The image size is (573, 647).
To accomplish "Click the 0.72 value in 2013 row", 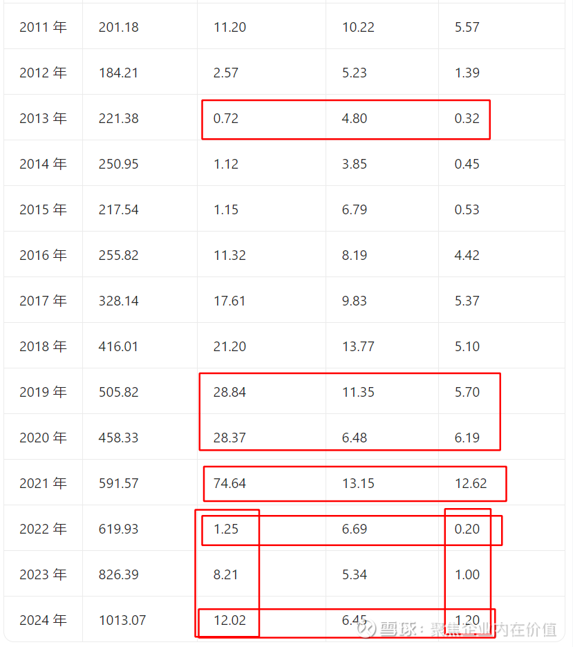I will (226, 119).
